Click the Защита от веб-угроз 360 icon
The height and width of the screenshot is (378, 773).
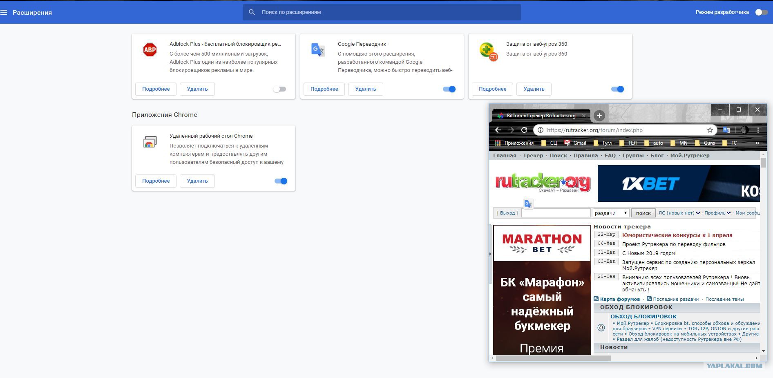[488, 51]
